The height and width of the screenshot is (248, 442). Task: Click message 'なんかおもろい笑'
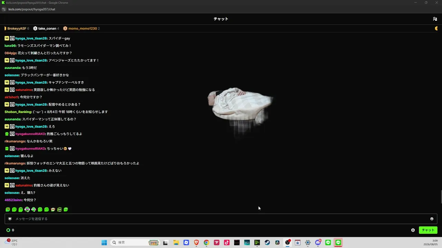click(40, 141)
